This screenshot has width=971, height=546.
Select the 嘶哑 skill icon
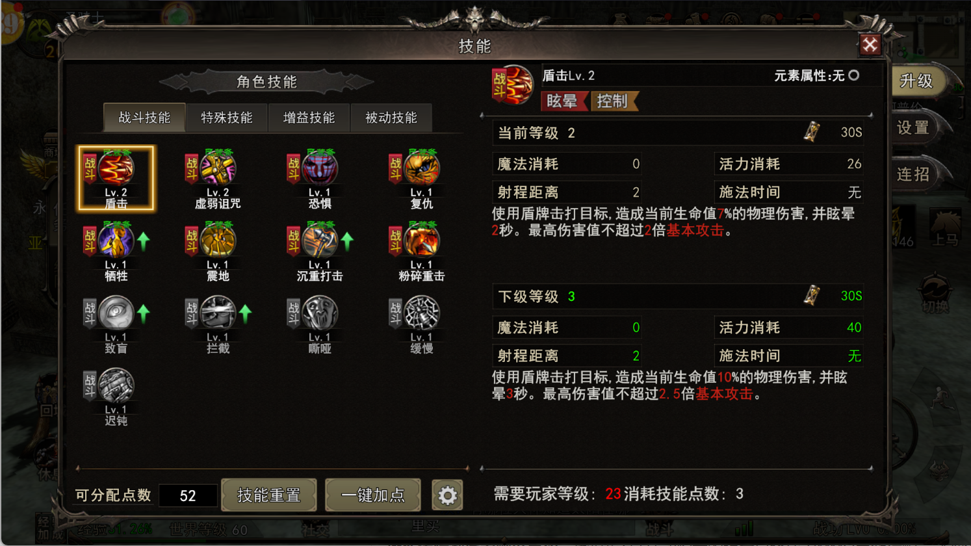pyautogui.click(x=320, y=313)
